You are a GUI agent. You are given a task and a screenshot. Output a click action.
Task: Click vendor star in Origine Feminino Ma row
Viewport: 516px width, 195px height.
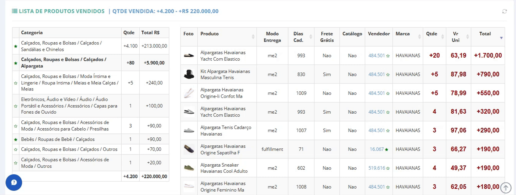(x=388, y=187)
